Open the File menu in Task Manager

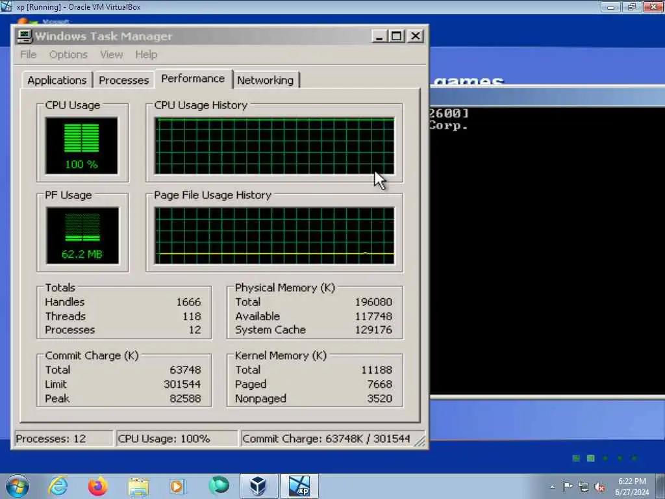[x=28, y=55]
